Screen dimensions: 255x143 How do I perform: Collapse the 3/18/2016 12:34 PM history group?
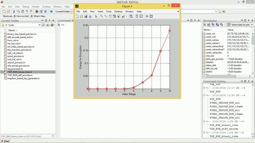click(x=204, y=95)
